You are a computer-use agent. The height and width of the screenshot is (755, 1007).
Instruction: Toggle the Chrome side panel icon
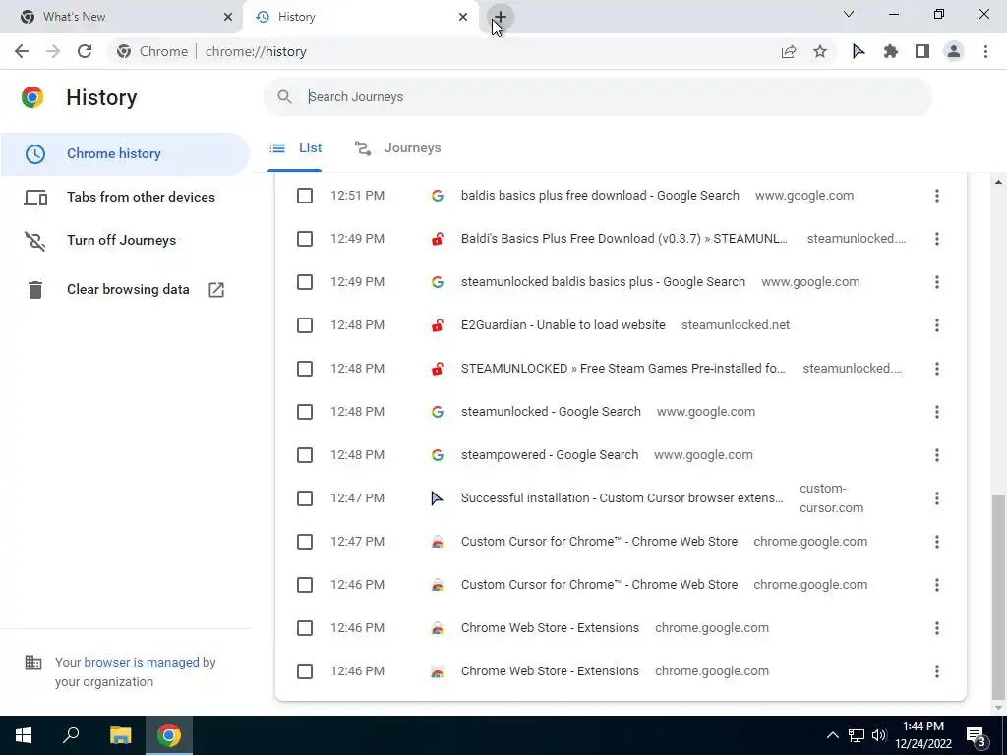pos(922,51)
